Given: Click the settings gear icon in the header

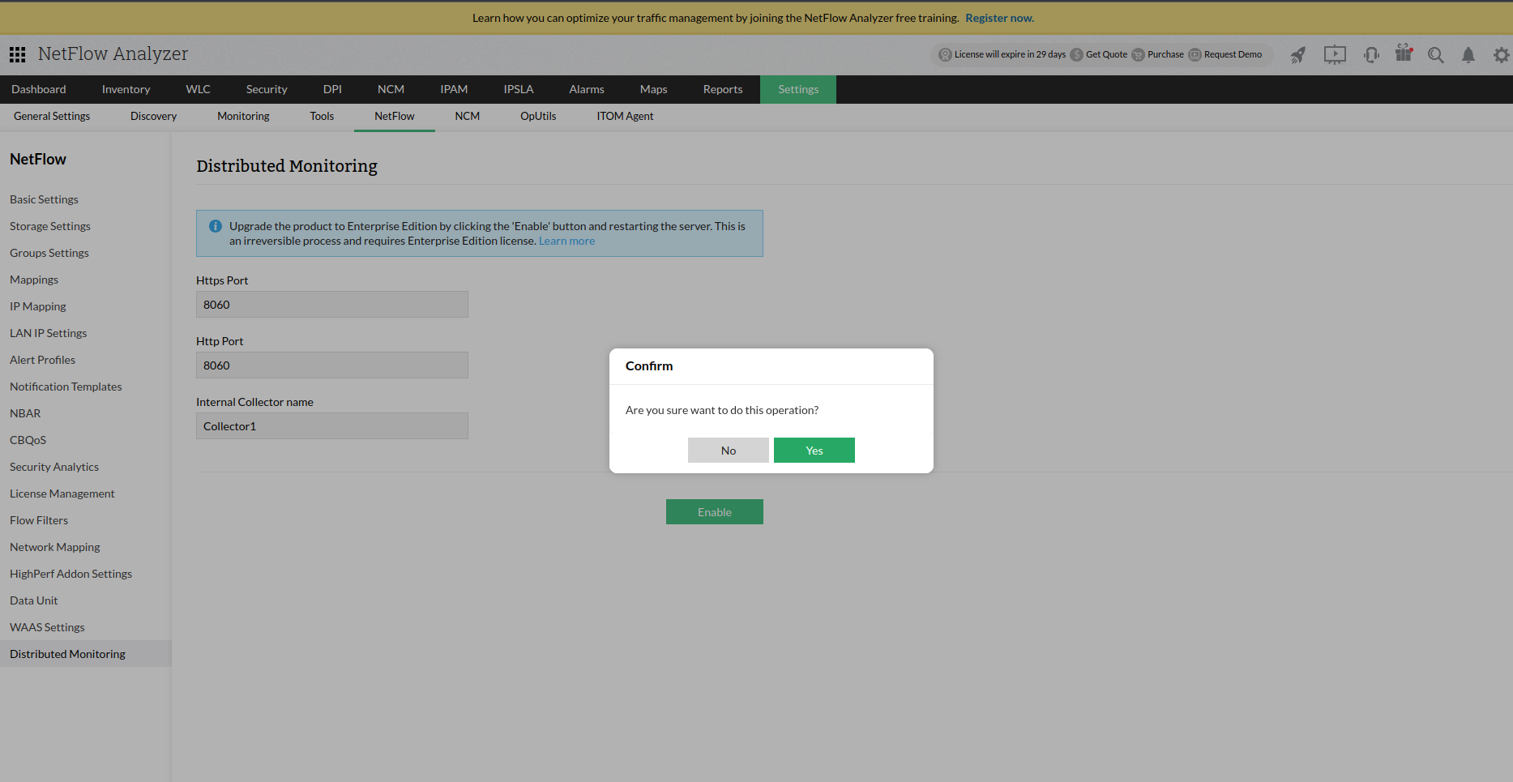Looking at the screenshot, I should 1502,55.
